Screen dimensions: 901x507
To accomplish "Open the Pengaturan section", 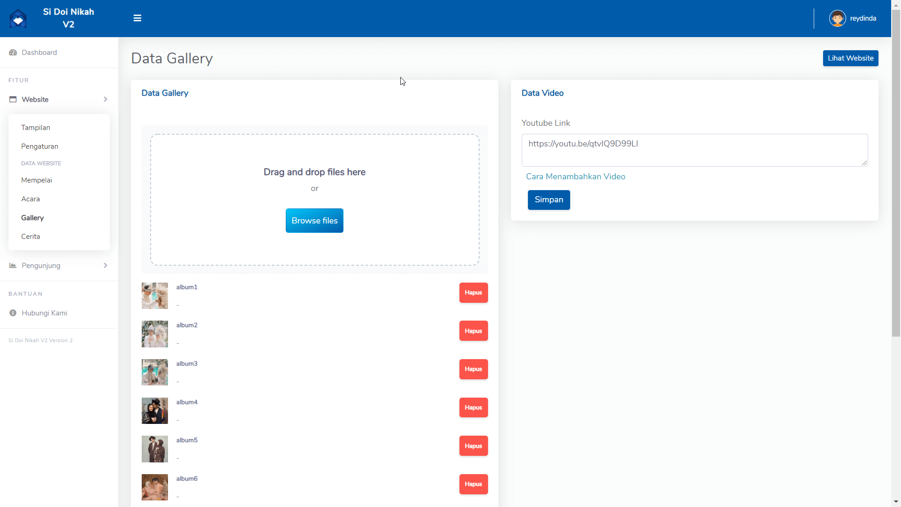I will tap(39, 146).
